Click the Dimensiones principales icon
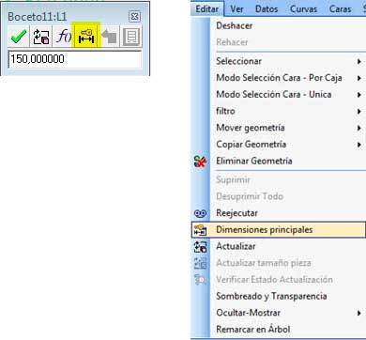 pyautogui.click(x=200, y=230)
